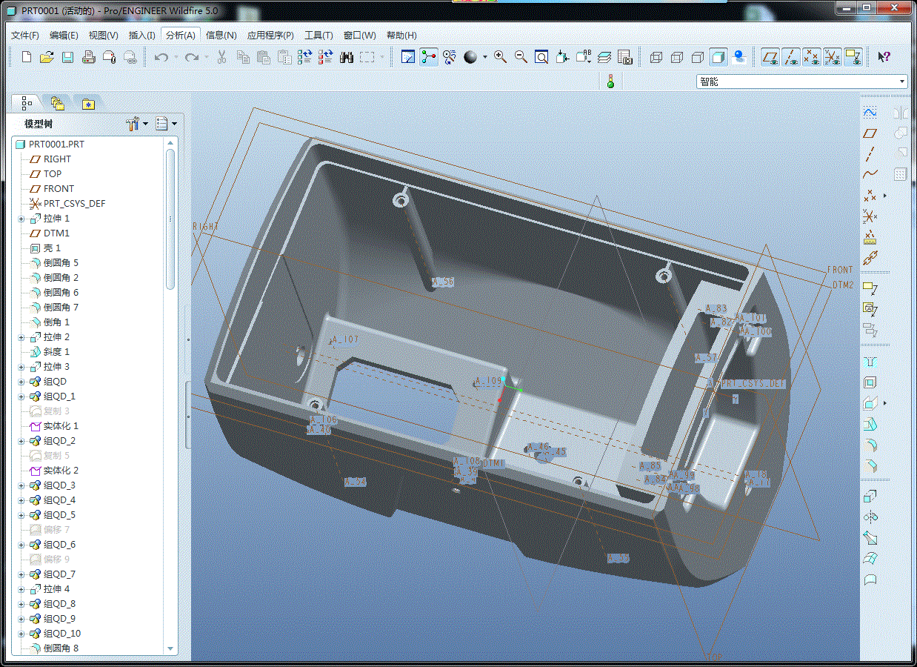Open the undo history dropdown arrow
Viewport: 917px width, 667px height.
tap(176, 57)
